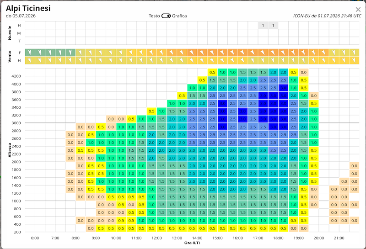This screenshot has height=249, width=366.
Task: Click the Vento F wind arrow at 20:00
Action: coord(324,53)
